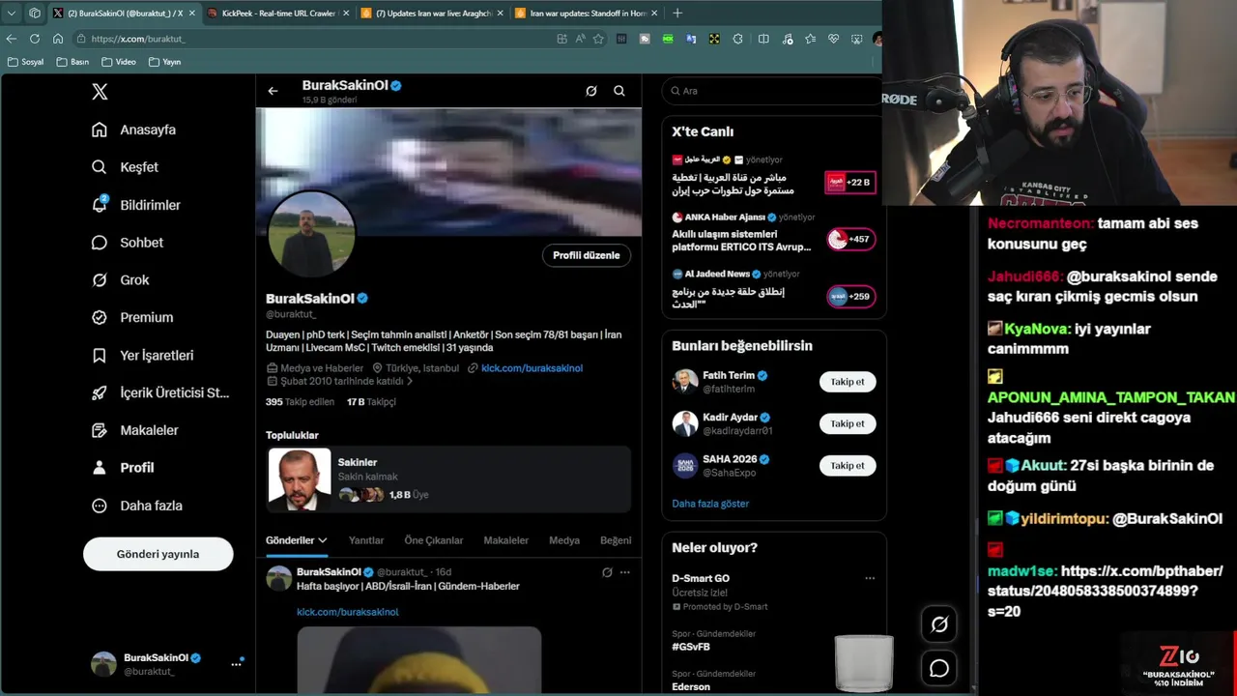Click browser home button
Image resolution: width=1237 pixels, height=696 pixels.
58,39
